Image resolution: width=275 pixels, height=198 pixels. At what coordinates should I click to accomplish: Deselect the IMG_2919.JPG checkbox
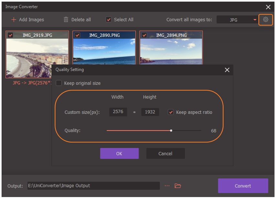[x=10, y=35]
